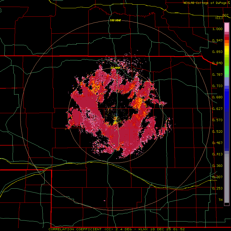
Task: Click the "DCC" label above the legend
Action: point(225,15)
